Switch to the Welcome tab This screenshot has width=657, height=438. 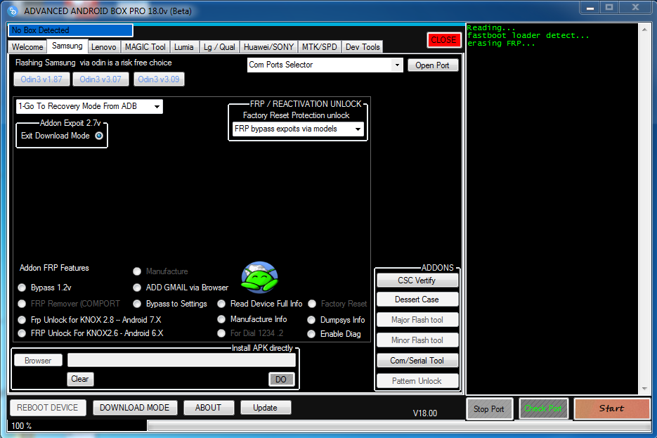27,47
